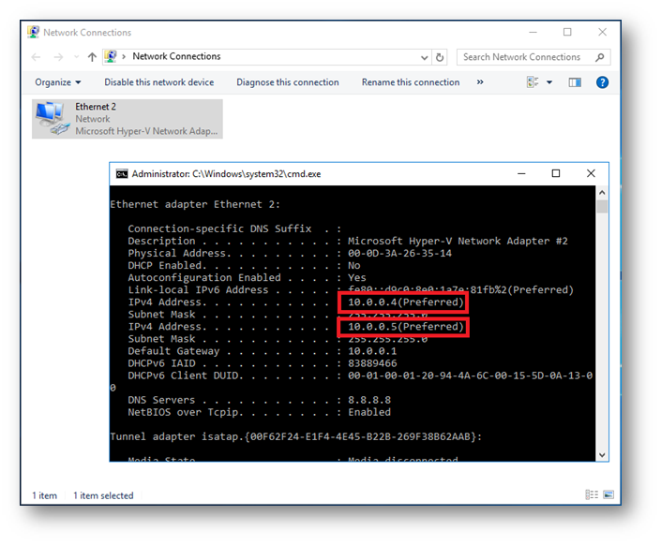The image size is (661, 545).
Task: Click the search magnifier icon
Action: point(600,57)
